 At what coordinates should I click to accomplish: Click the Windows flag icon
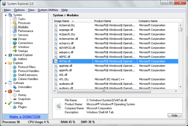tap(15, 47)
